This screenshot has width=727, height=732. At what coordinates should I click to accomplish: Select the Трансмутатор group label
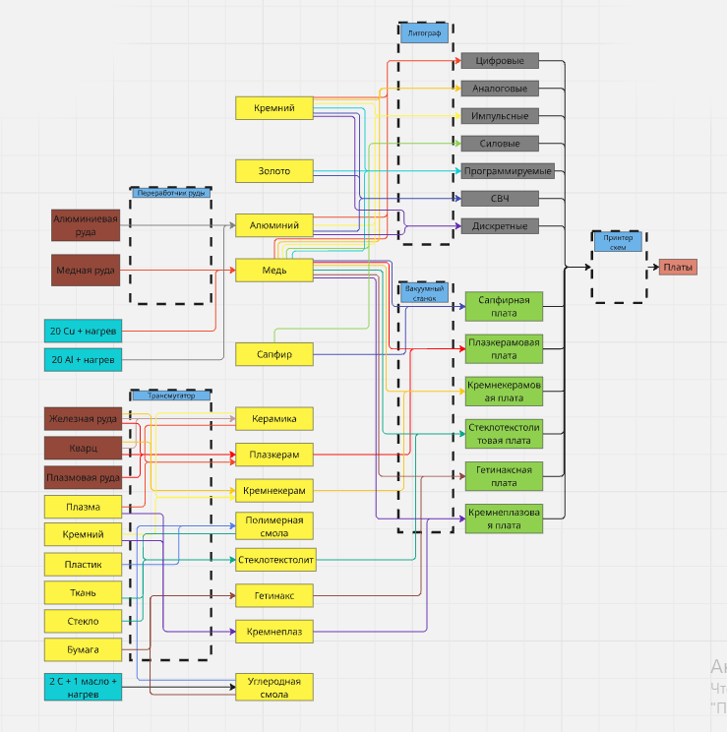[171, 396]
